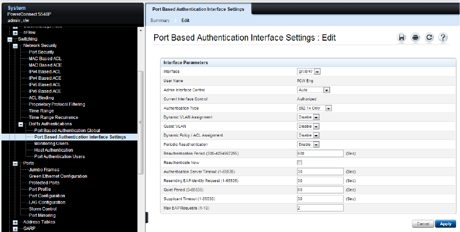The image size is (460, 232).
Task: Open the Help question mark icon
Action: 443,38
